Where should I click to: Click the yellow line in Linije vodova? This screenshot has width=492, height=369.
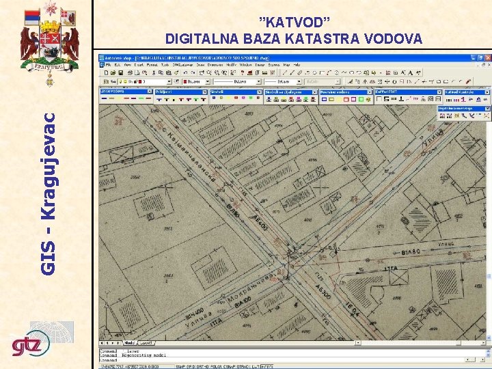point(119,99)
